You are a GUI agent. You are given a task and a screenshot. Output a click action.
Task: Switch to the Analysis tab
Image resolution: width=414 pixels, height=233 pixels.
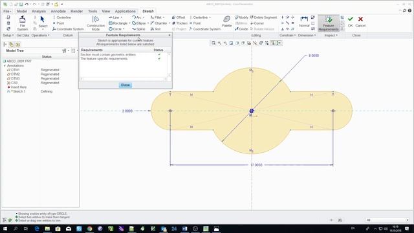pos(39,12)
